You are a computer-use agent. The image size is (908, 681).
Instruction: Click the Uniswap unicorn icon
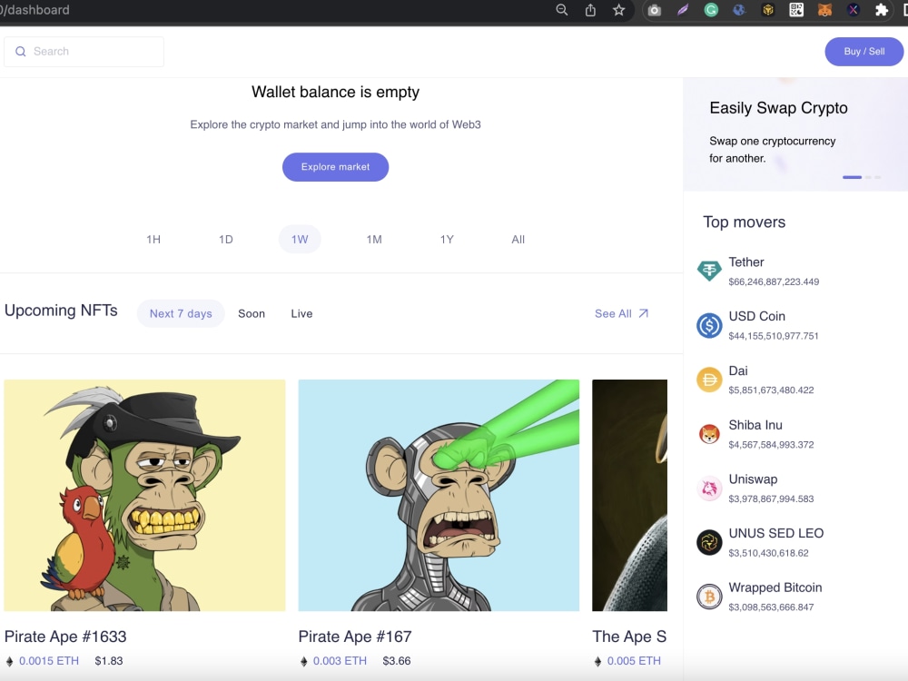coord(709,489)
